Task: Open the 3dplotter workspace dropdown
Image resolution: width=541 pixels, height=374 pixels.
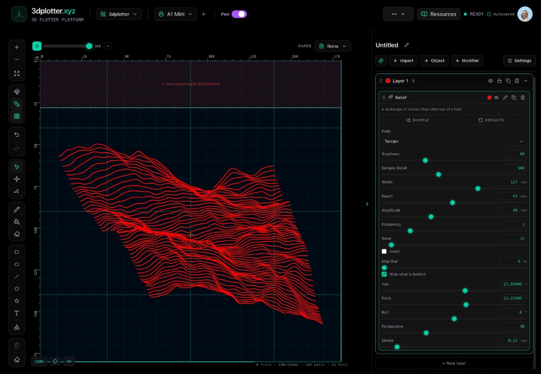Action: pyautogui.click(x=119, y=14)
